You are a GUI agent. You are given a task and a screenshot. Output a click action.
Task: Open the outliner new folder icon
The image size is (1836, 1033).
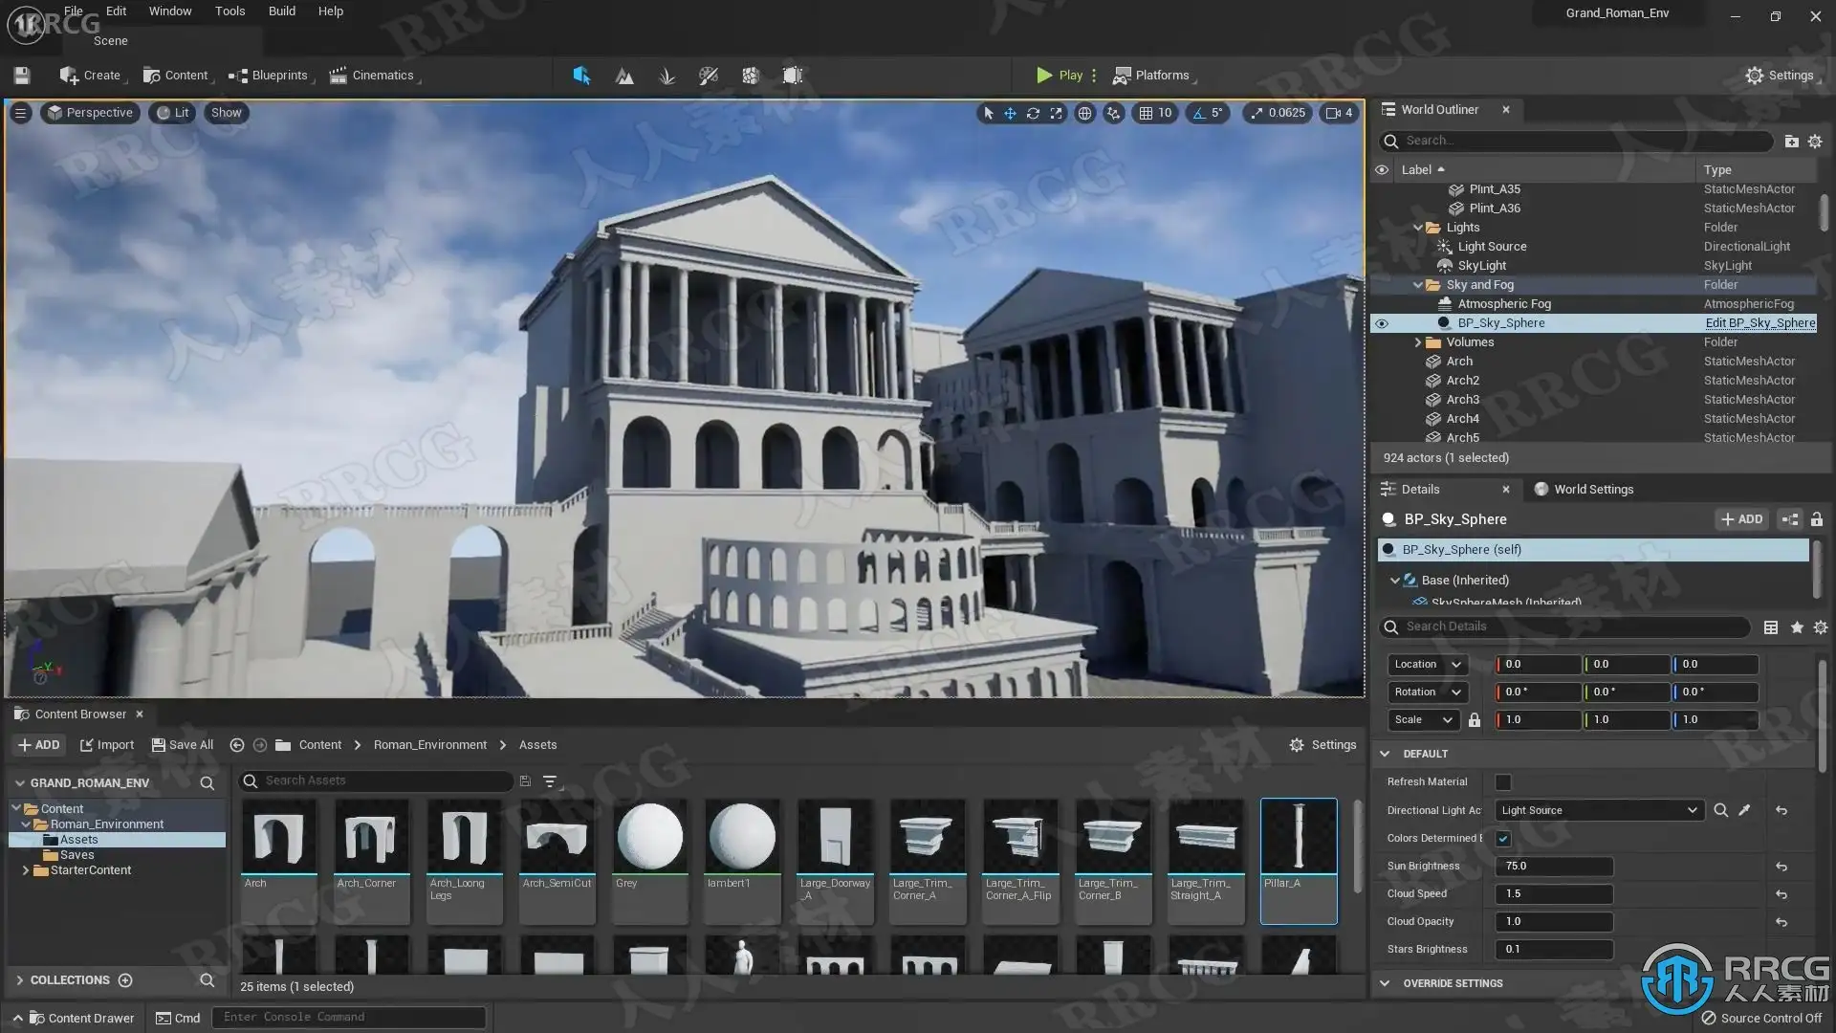click(x=1791, y=141)
